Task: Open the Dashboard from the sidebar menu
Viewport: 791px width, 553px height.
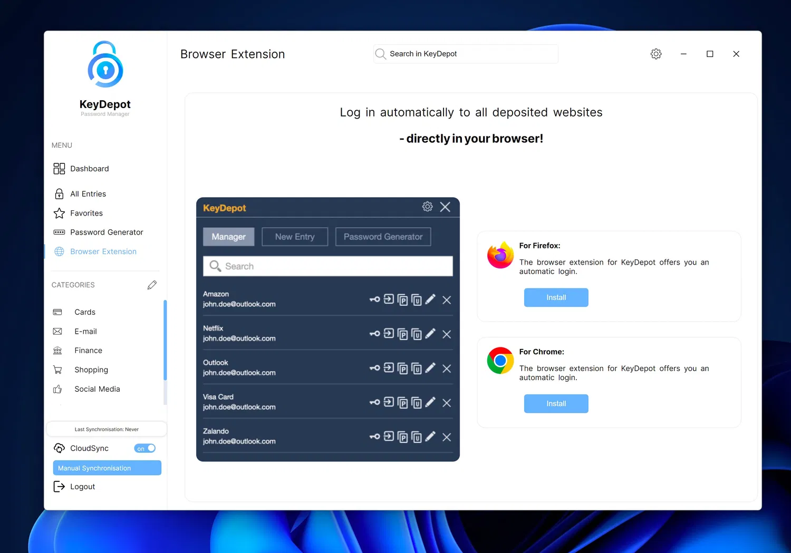Action: (81, 169)
